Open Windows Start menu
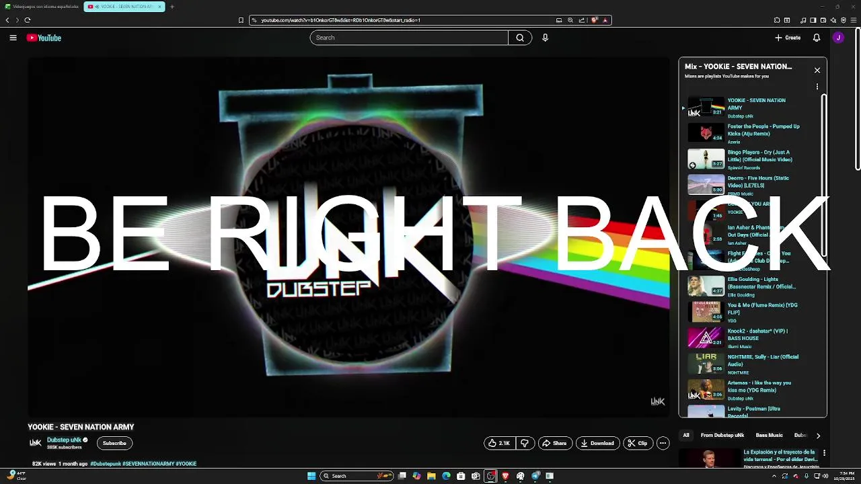The width and height of the screenshot is (861, 484). pos(311,476)
